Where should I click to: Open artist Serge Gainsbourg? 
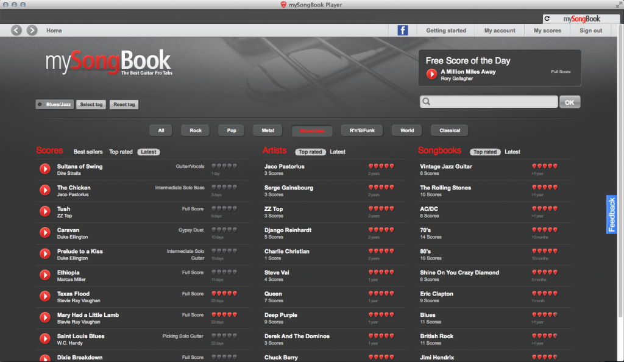pos(288,187)
